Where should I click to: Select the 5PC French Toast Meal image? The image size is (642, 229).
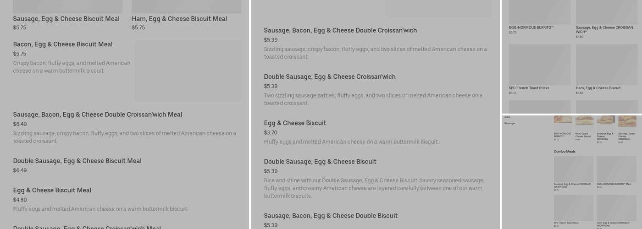tap(573, 207)
